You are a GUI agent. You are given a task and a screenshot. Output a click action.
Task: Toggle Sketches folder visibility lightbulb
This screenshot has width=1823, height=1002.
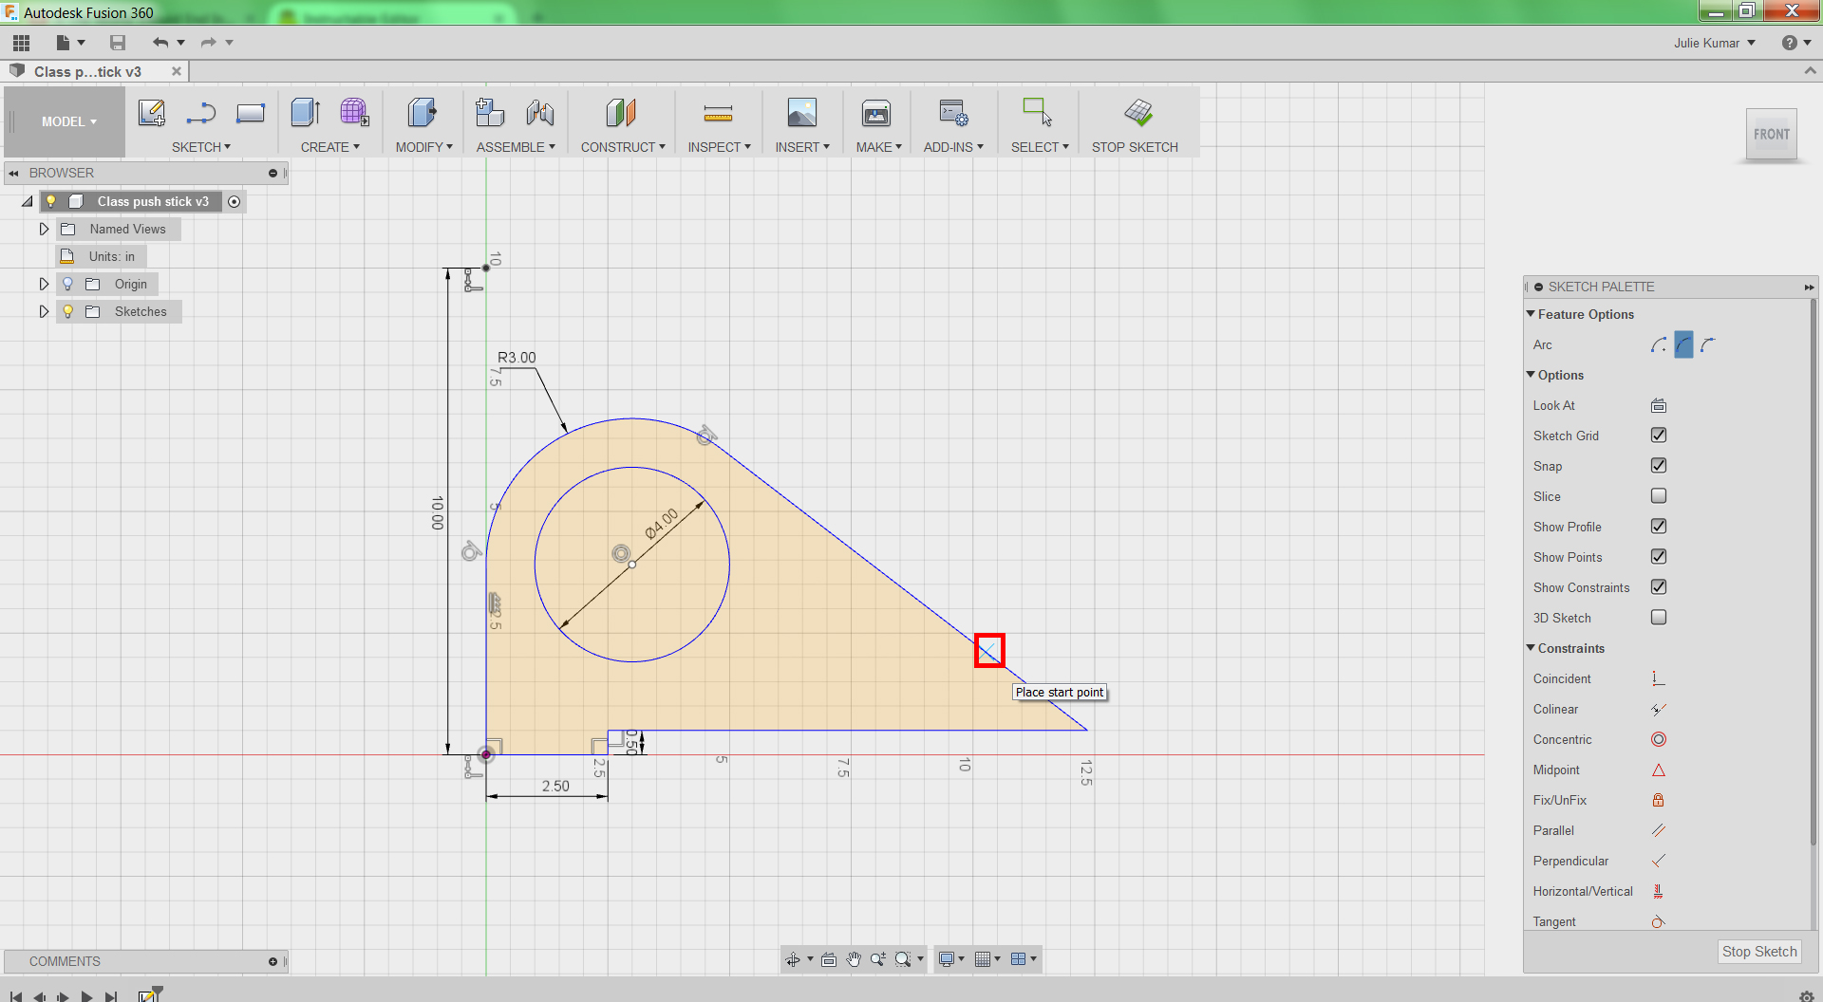pyautogui.click(x=67, y=311)
